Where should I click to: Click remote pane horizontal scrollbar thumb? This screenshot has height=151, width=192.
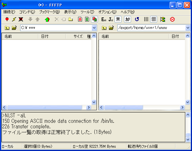click(123, 108)
